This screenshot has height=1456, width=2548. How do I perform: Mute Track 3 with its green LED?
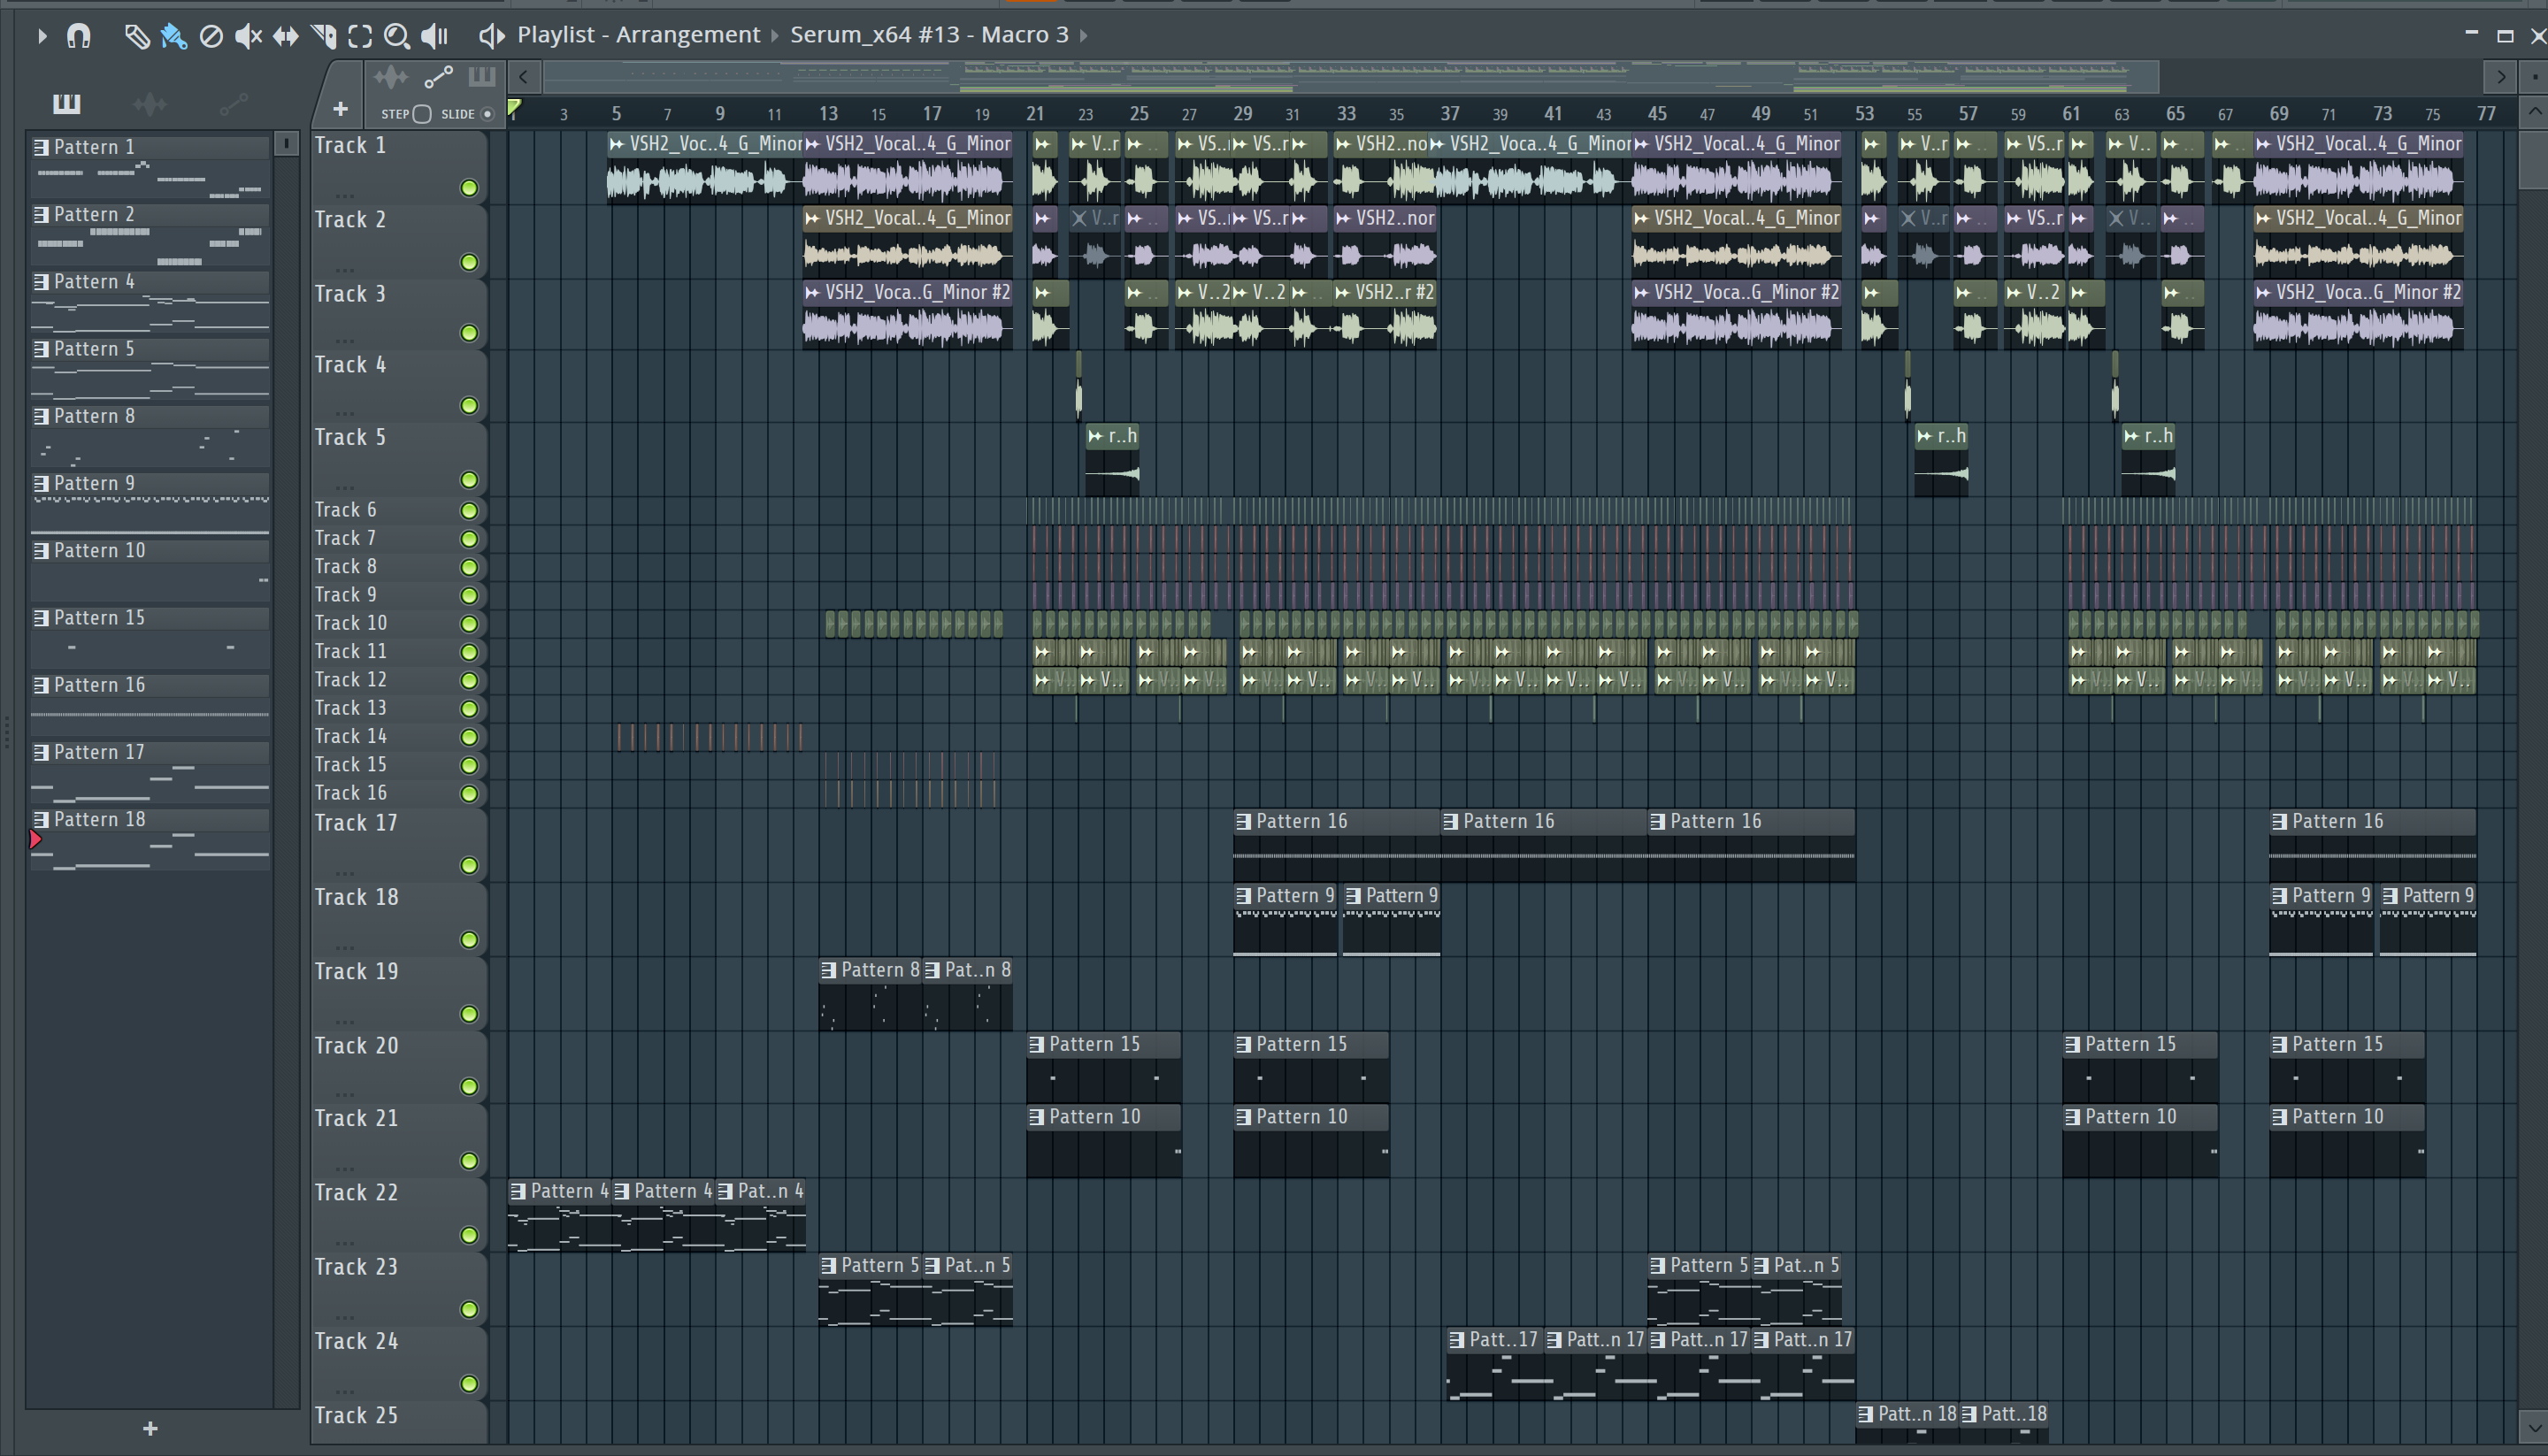tap(469, 333)
